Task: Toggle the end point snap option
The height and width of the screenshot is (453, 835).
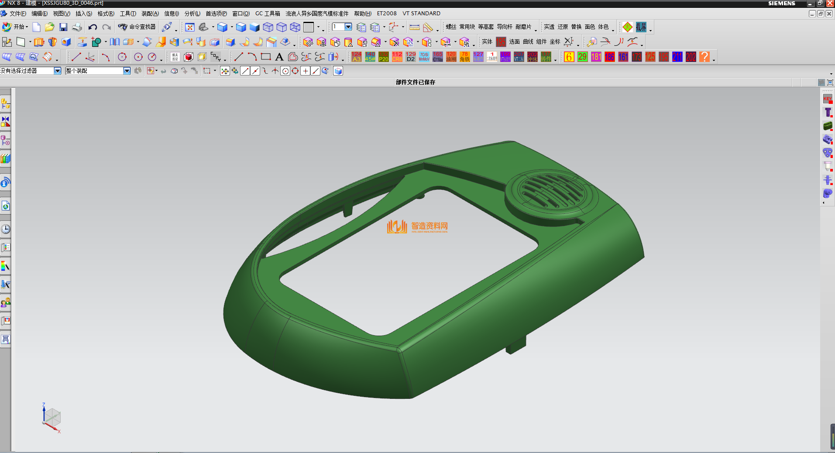Action: [245, 71]
